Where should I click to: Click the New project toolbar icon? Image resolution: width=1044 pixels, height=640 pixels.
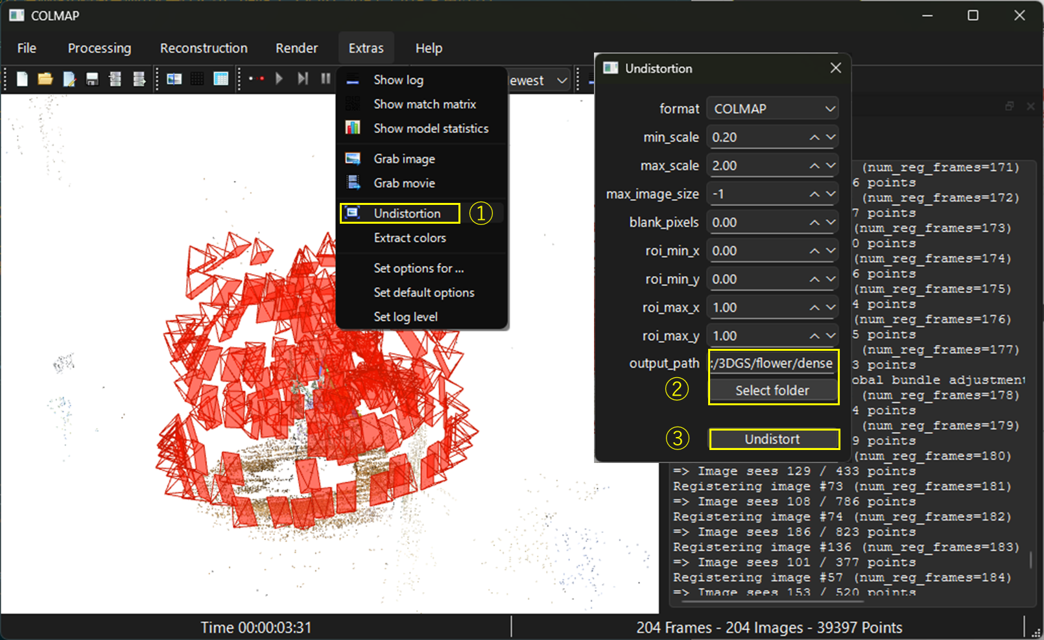(22, 79)
